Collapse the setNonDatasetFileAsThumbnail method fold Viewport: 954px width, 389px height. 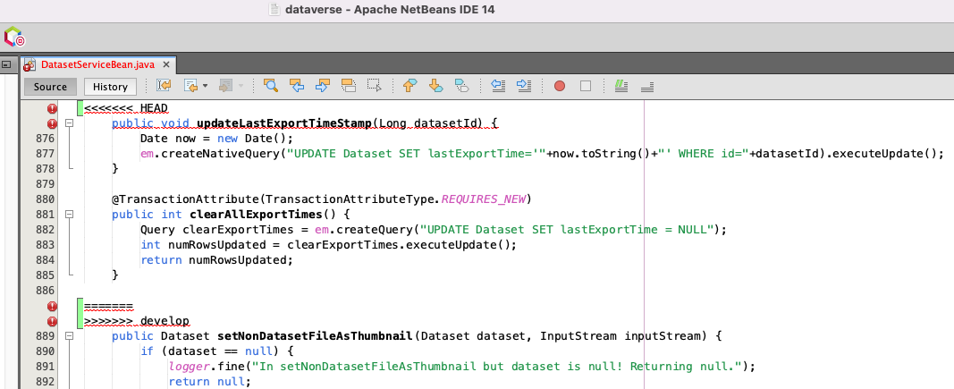pos(69,336)
